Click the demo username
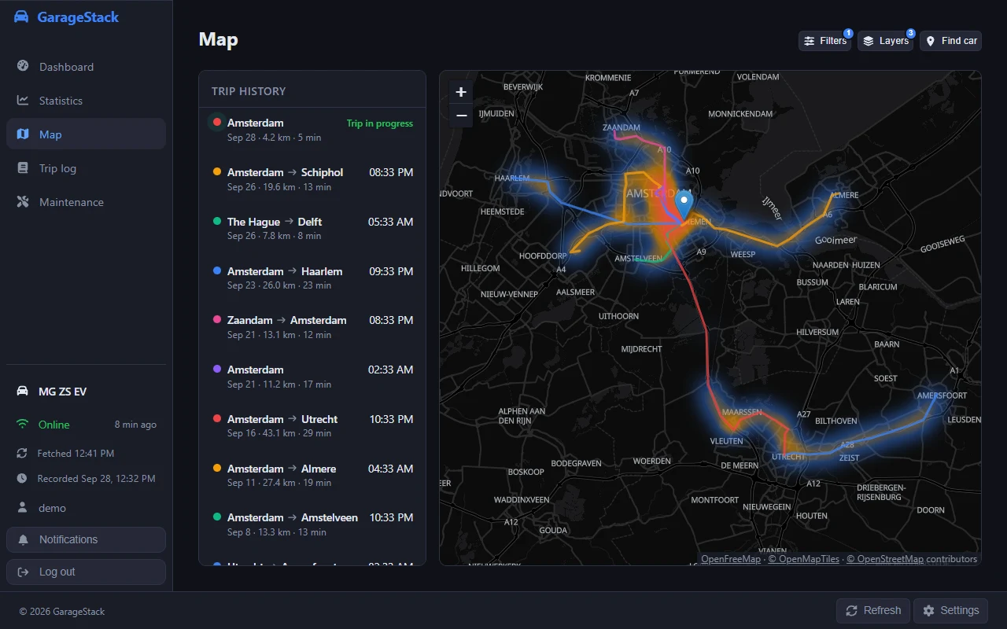 52,508
